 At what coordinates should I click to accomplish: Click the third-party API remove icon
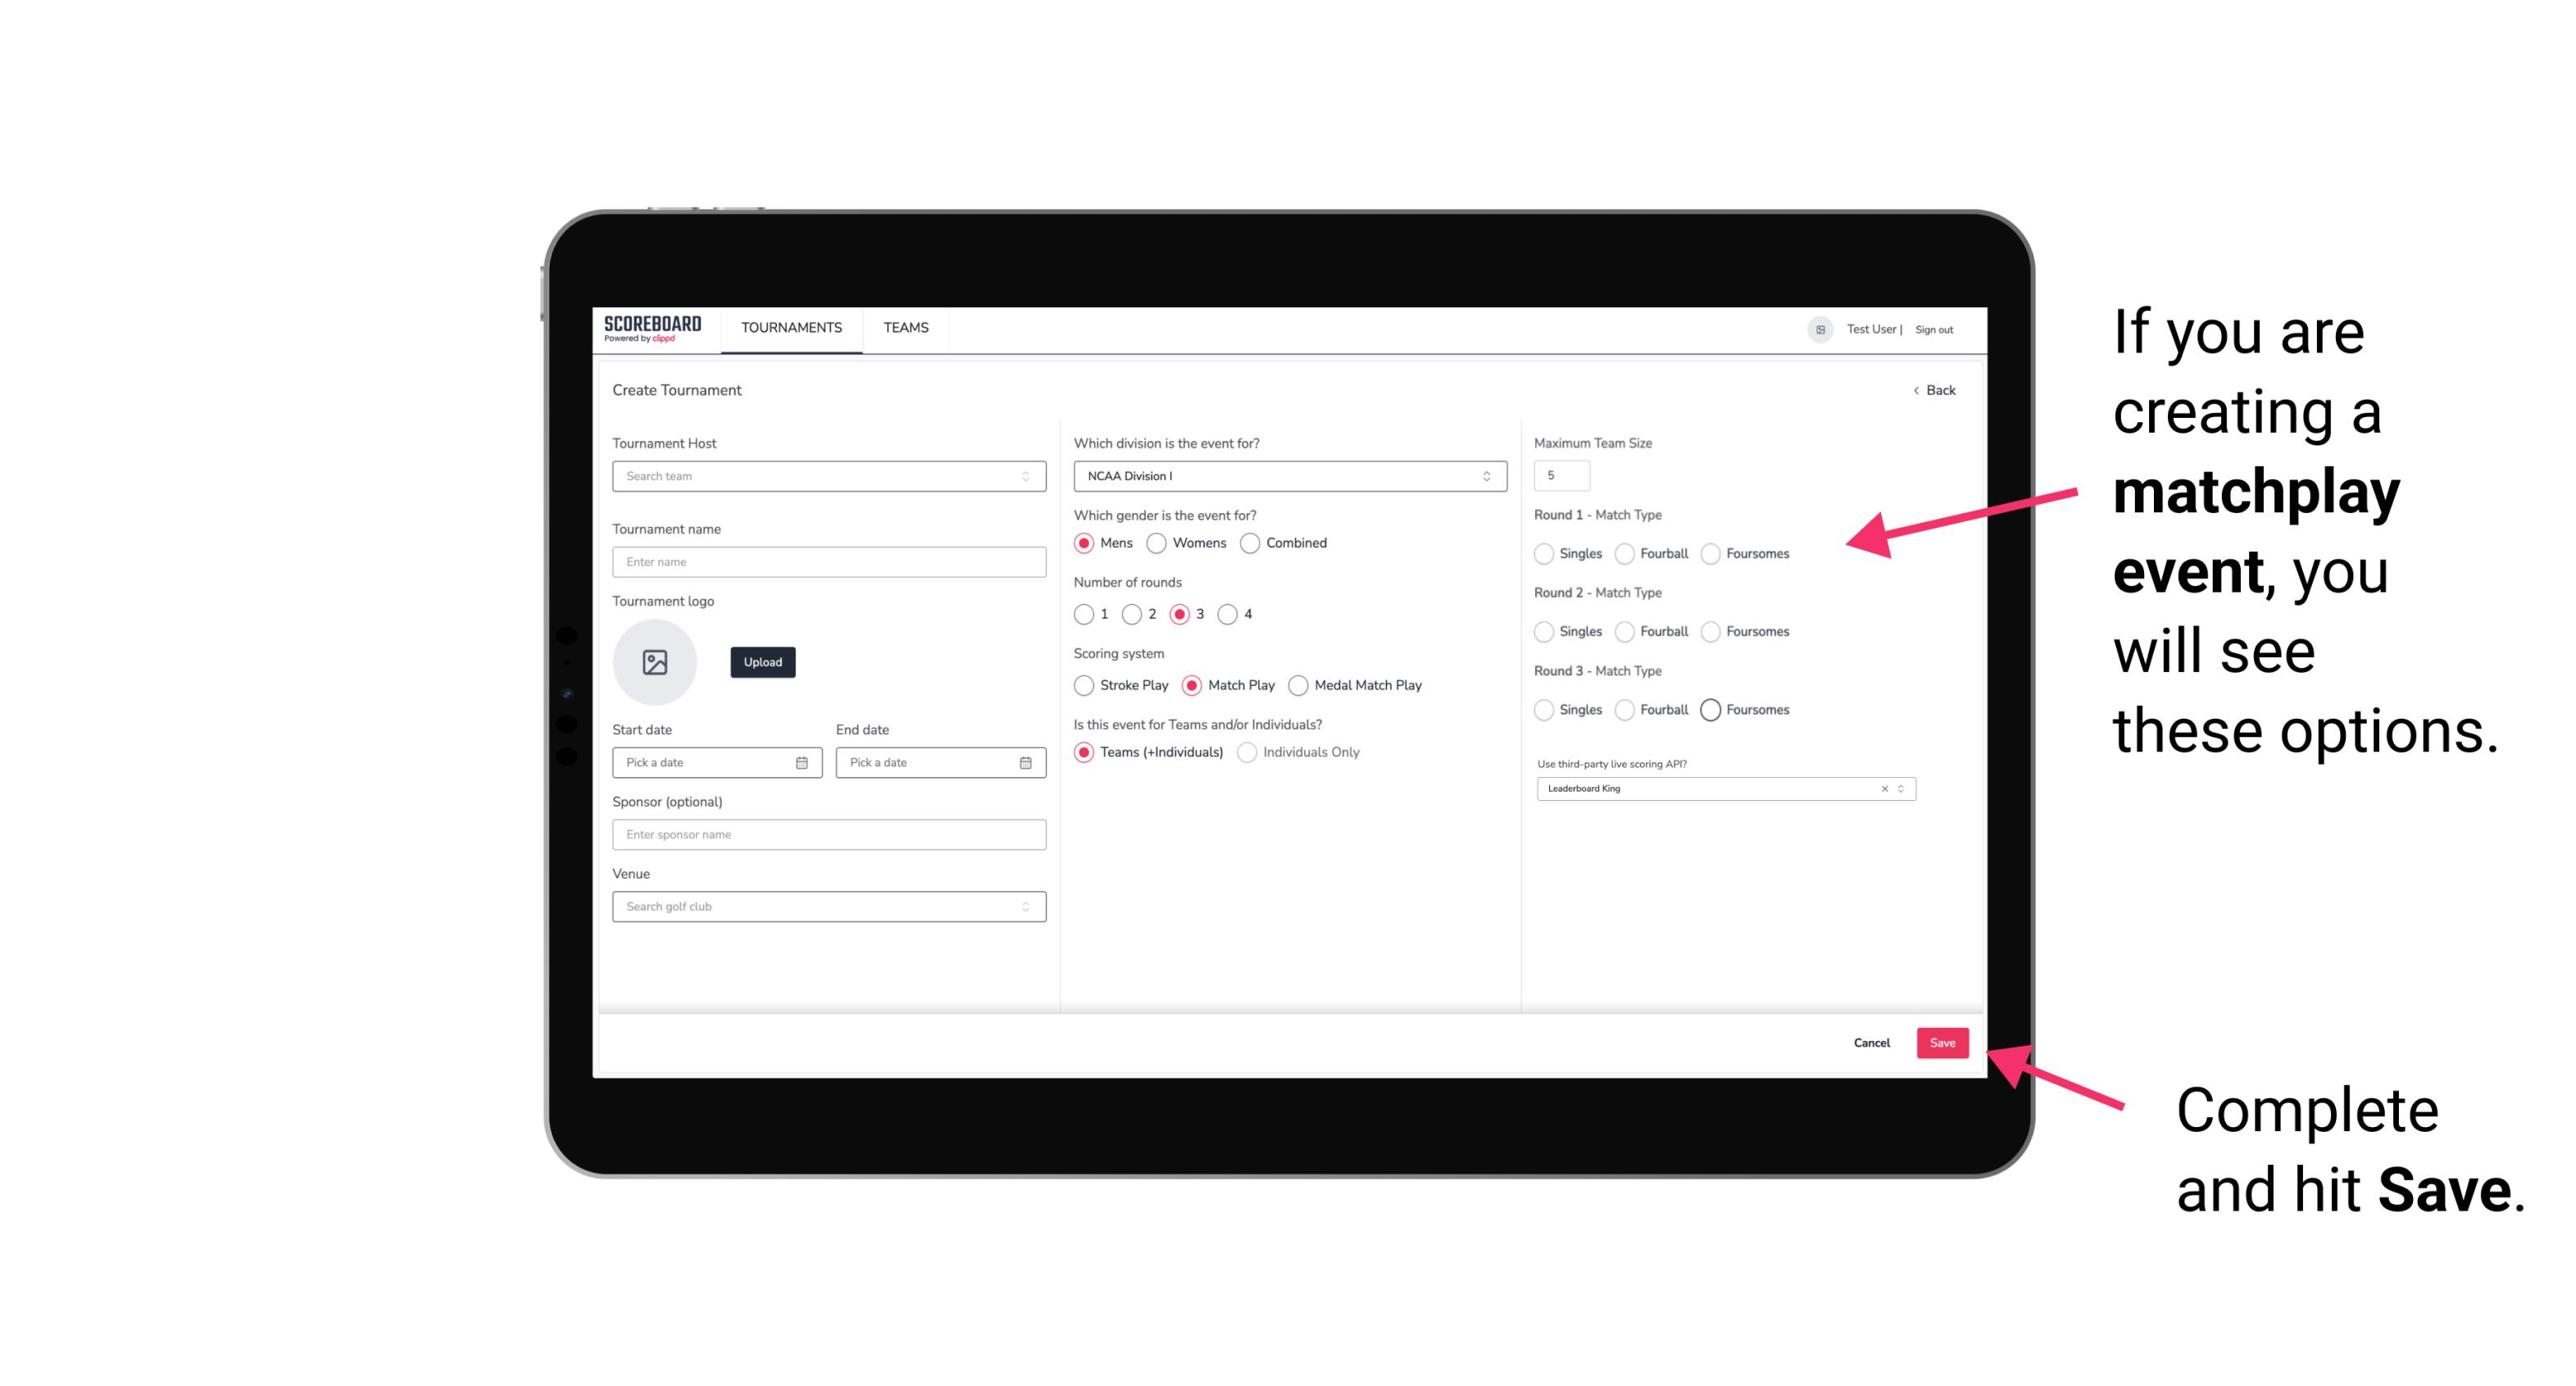[x=1883, y=788]
